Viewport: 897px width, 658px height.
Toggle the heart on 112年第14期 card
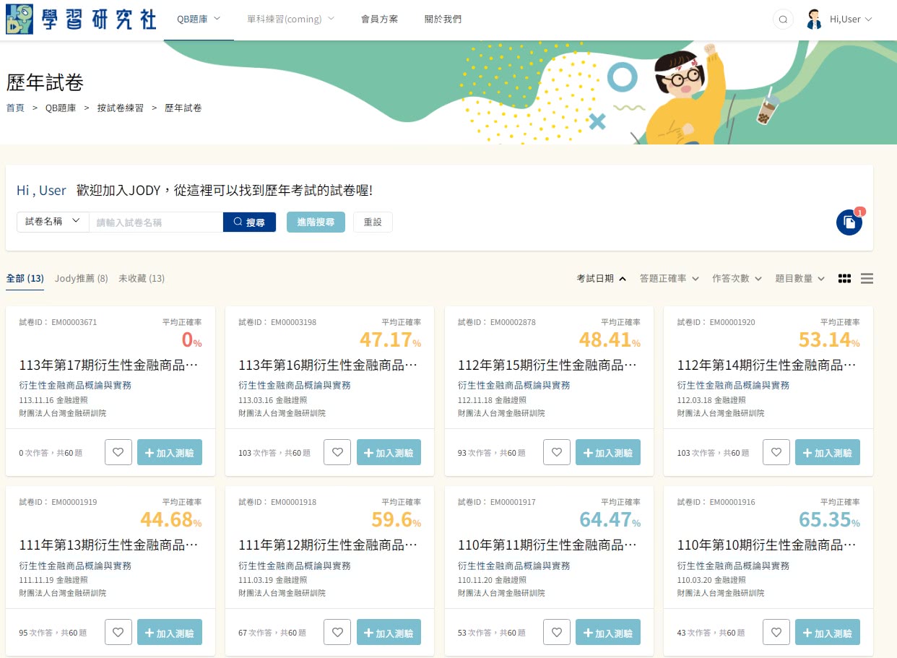point(776,451)
